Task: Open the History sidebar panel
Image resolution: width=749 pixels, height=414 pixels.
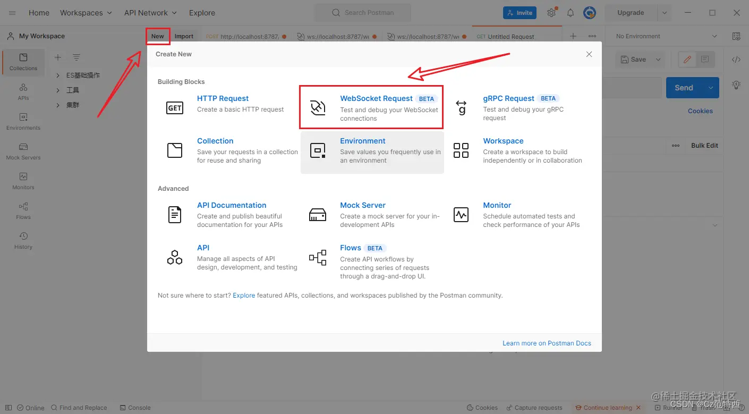Action: (23, 240)
